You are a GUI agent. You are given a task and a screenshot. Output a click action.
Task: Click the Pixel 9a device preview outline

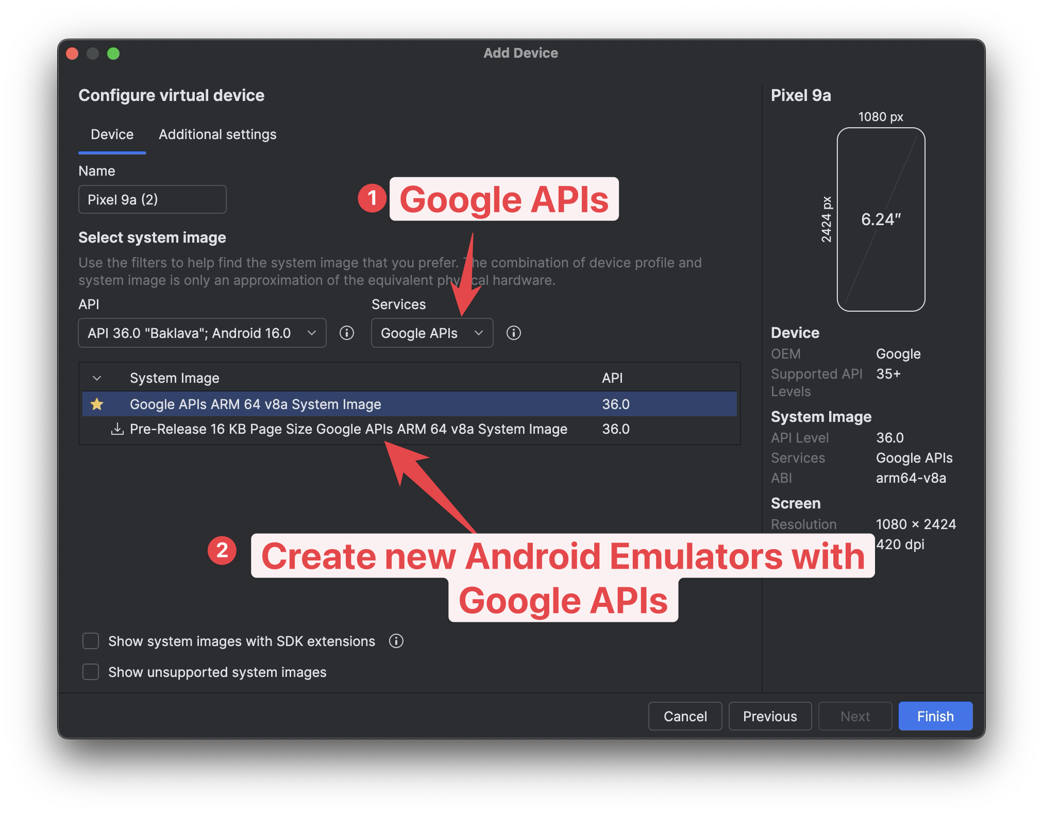pyautogui.click(x=880, y=219)
